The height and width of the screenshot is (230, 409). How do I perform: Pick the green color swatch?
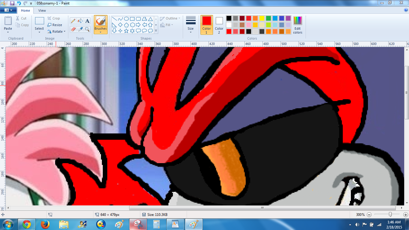268,18
